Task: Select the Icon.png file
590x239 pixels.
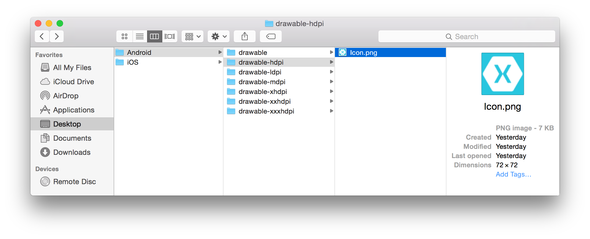Action: [363, 53]
